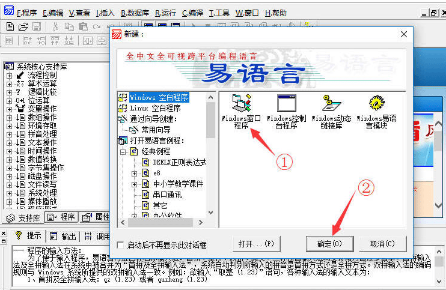Click the 系统核心支持库 root node icon
This screenshot has width=446, height=290.
click(9, 67)
